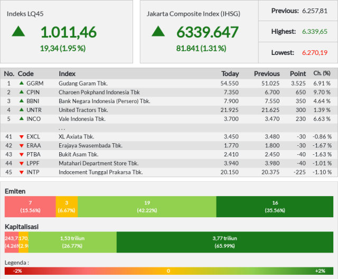338x279 pixels.
Task: Click the Point column header
Action: [x=298, y=74]
